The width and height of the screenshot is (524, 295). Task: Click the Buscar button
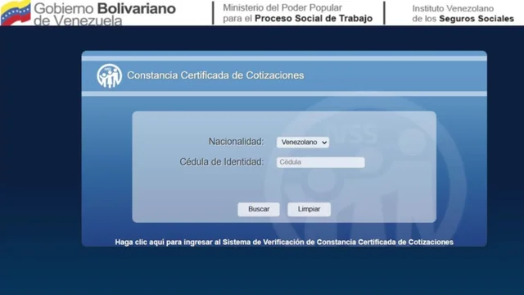[x=259, y=210]
